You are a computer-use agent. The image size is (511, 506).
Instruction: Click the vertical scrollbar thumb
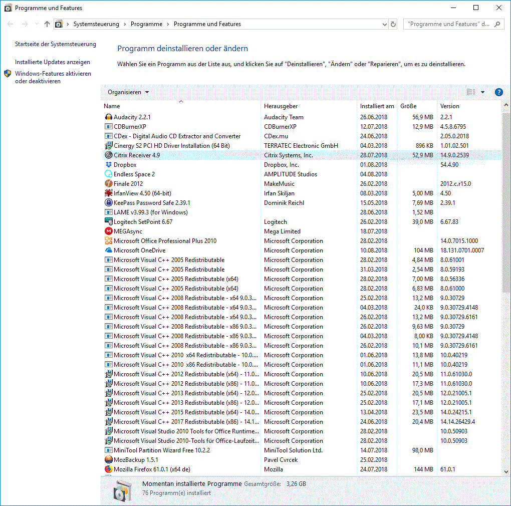click(506, 203)
